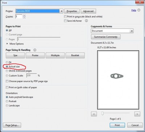Select Current page radio button
145x132 pixels.
(7, 35)
